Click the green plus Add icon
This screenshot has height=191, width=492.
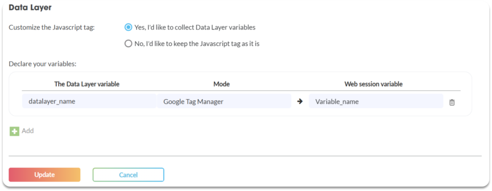14,131
